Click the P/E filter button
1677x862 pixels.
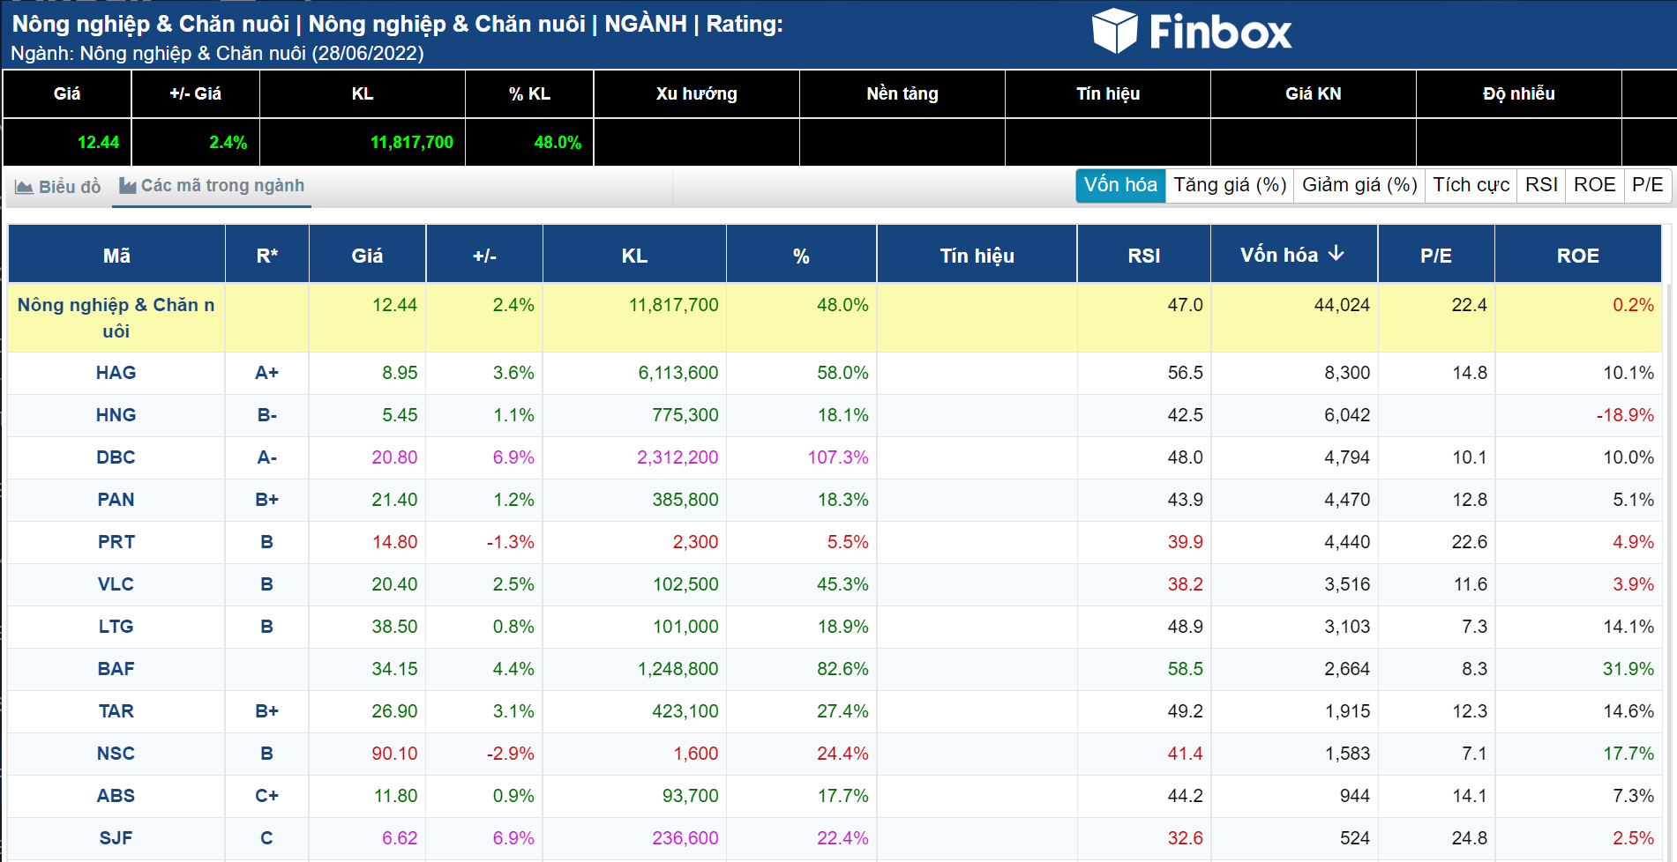click(x=1647, y=185)
